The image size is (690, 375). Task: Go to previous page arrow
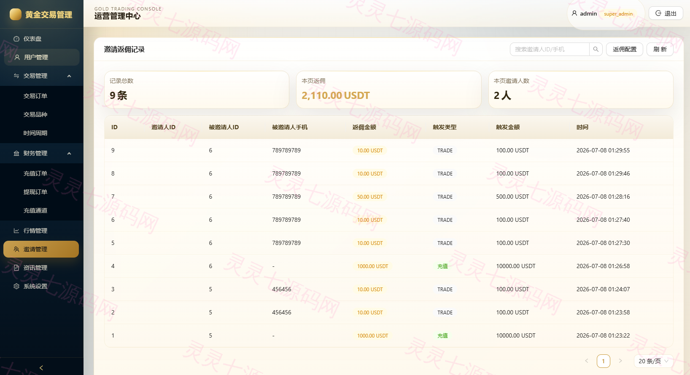pyautogui.click(x=587, y=361)
